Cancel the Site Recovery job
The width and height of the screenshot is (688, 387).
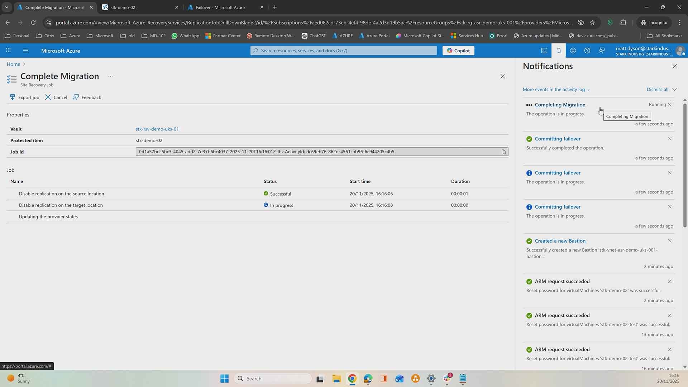56,97
